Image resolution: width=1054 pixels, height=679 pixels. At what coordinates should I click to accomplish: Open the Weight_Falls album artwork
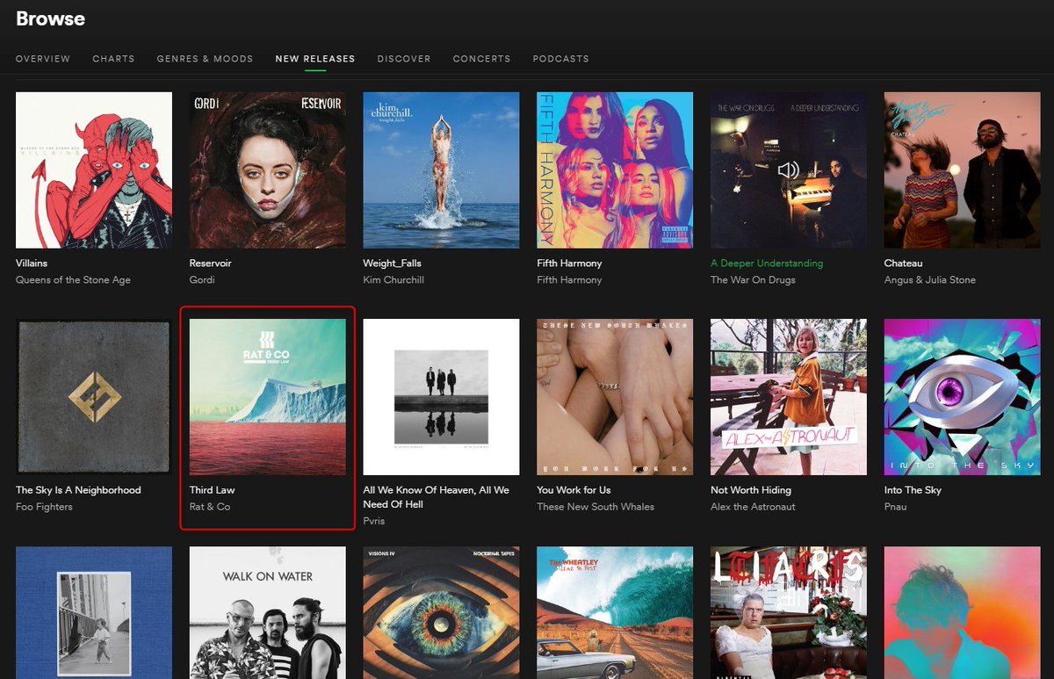[x=441, y=170]
